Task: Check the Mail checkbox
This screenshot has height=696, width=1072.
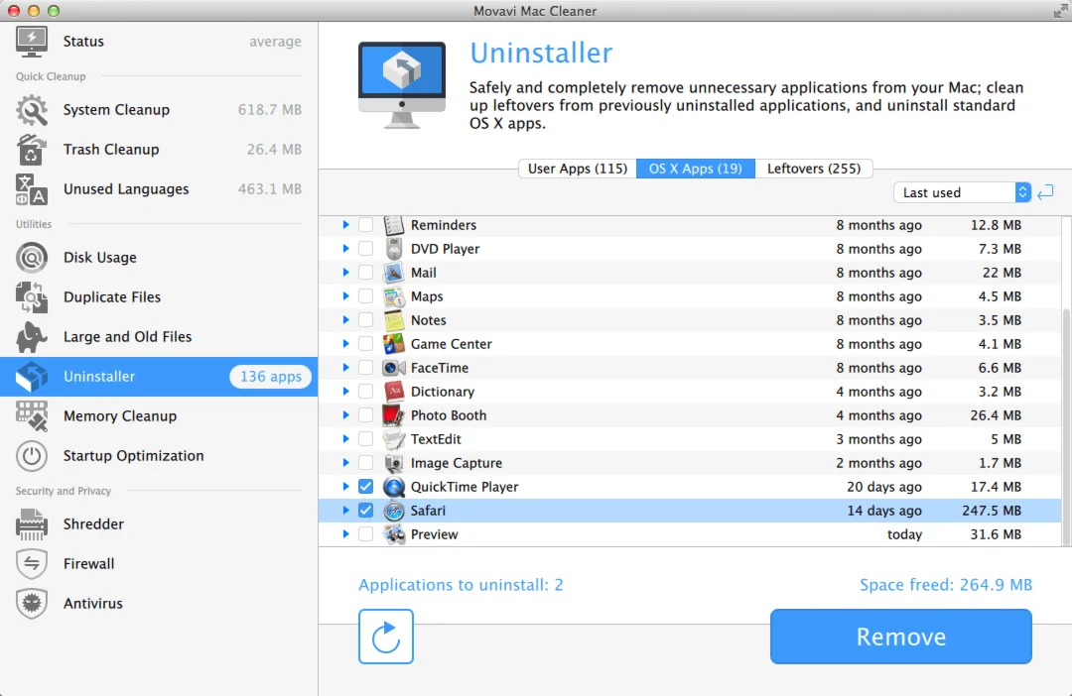Action: pyautogui.click(x=365, y=273)
